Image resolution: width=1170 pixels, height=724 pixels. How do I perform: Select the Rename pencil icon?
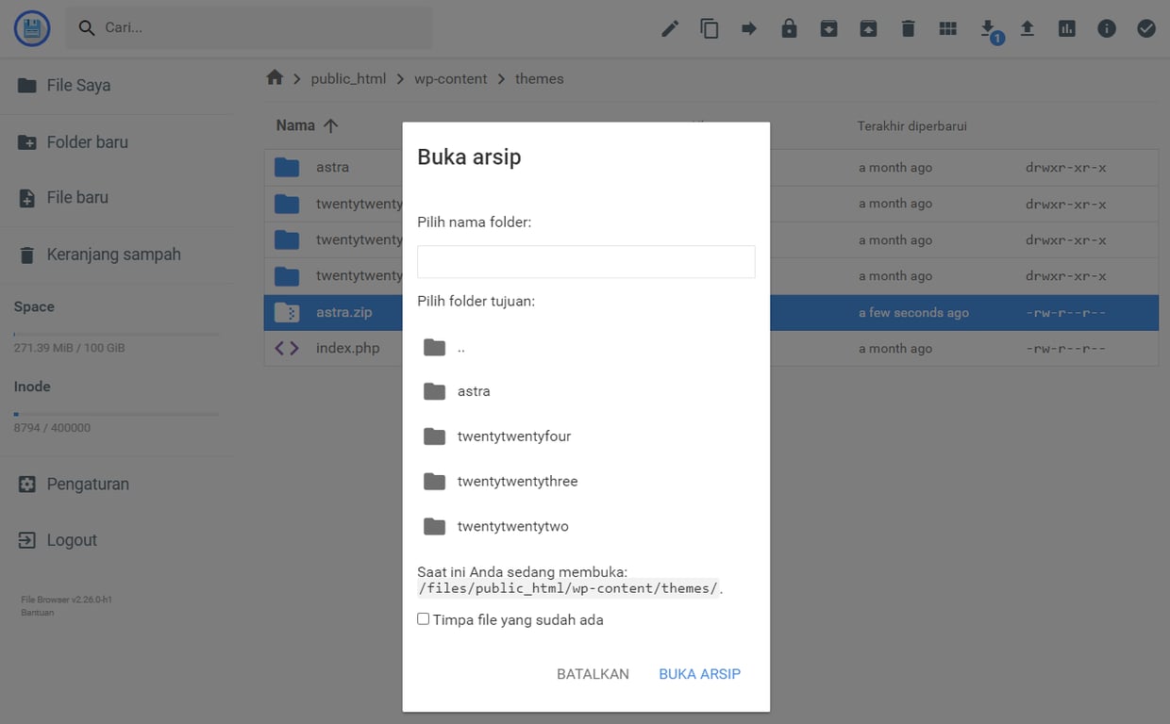[669, 28]
